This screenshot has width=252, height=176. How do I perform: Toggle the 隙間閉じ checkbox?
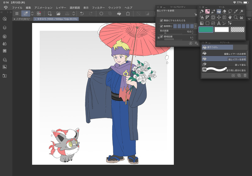(161, 26)
